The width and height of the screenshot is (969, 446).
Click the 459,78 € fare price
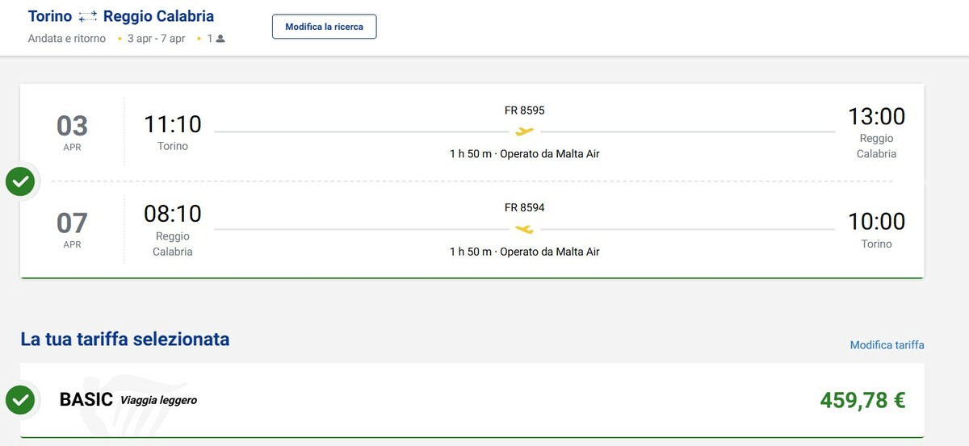coord(862,400)
